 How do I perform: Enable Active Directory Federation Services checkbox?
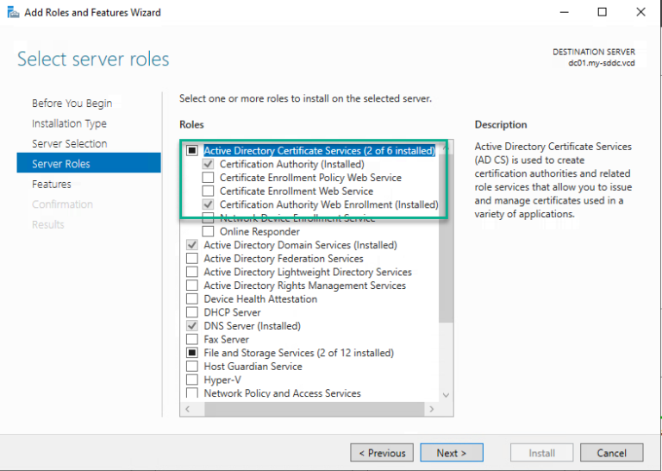coord(192,259)
